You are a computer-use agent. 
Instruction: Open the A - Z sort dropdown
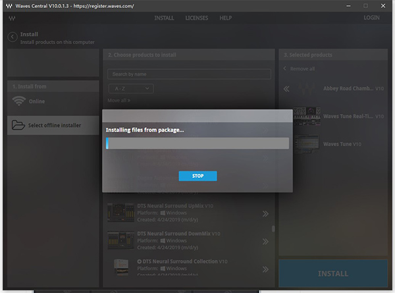point(131,88)
